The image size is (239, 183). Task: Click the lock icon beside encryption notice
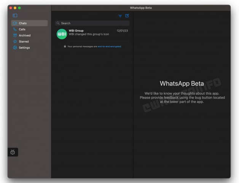[65, 46]
